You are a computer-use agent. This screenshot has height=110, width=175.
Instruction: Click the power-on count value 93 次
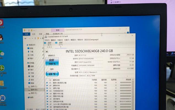(x=127, y=65)
